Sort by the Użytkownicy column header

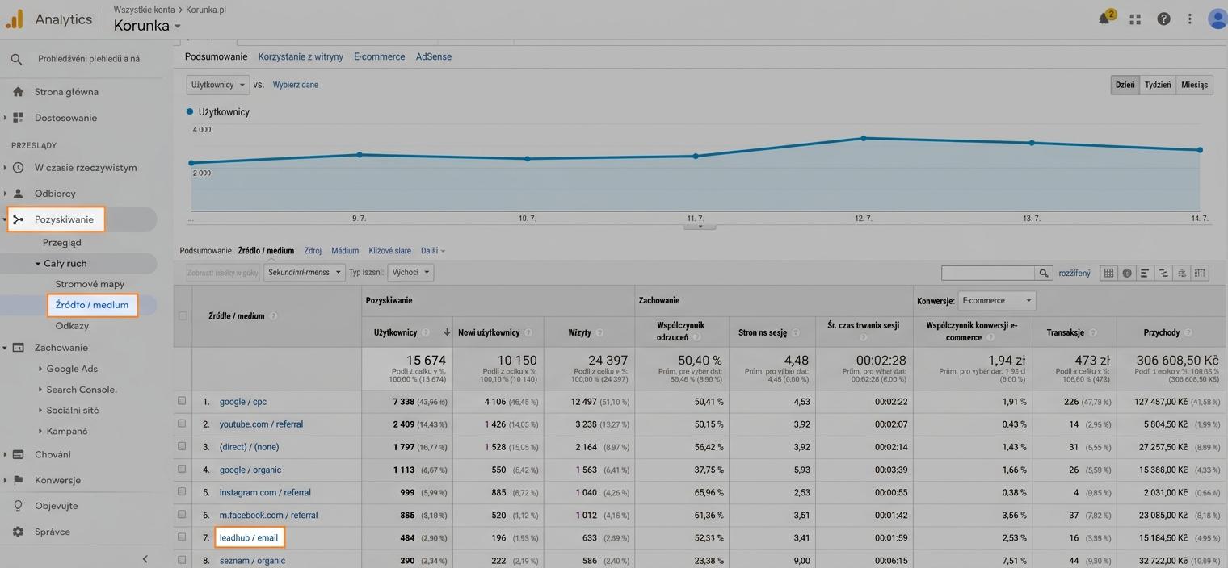[395, 332]
